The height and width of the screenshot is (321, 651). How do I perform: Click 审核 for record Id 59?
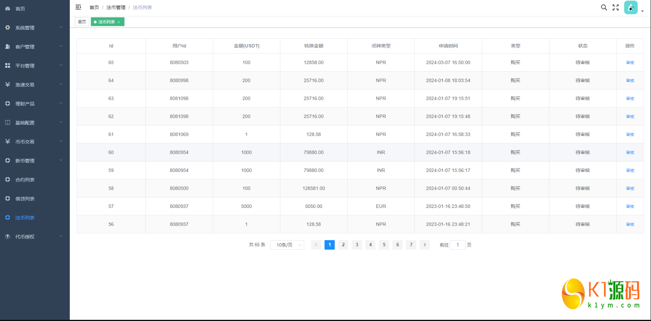pos(630,170)
